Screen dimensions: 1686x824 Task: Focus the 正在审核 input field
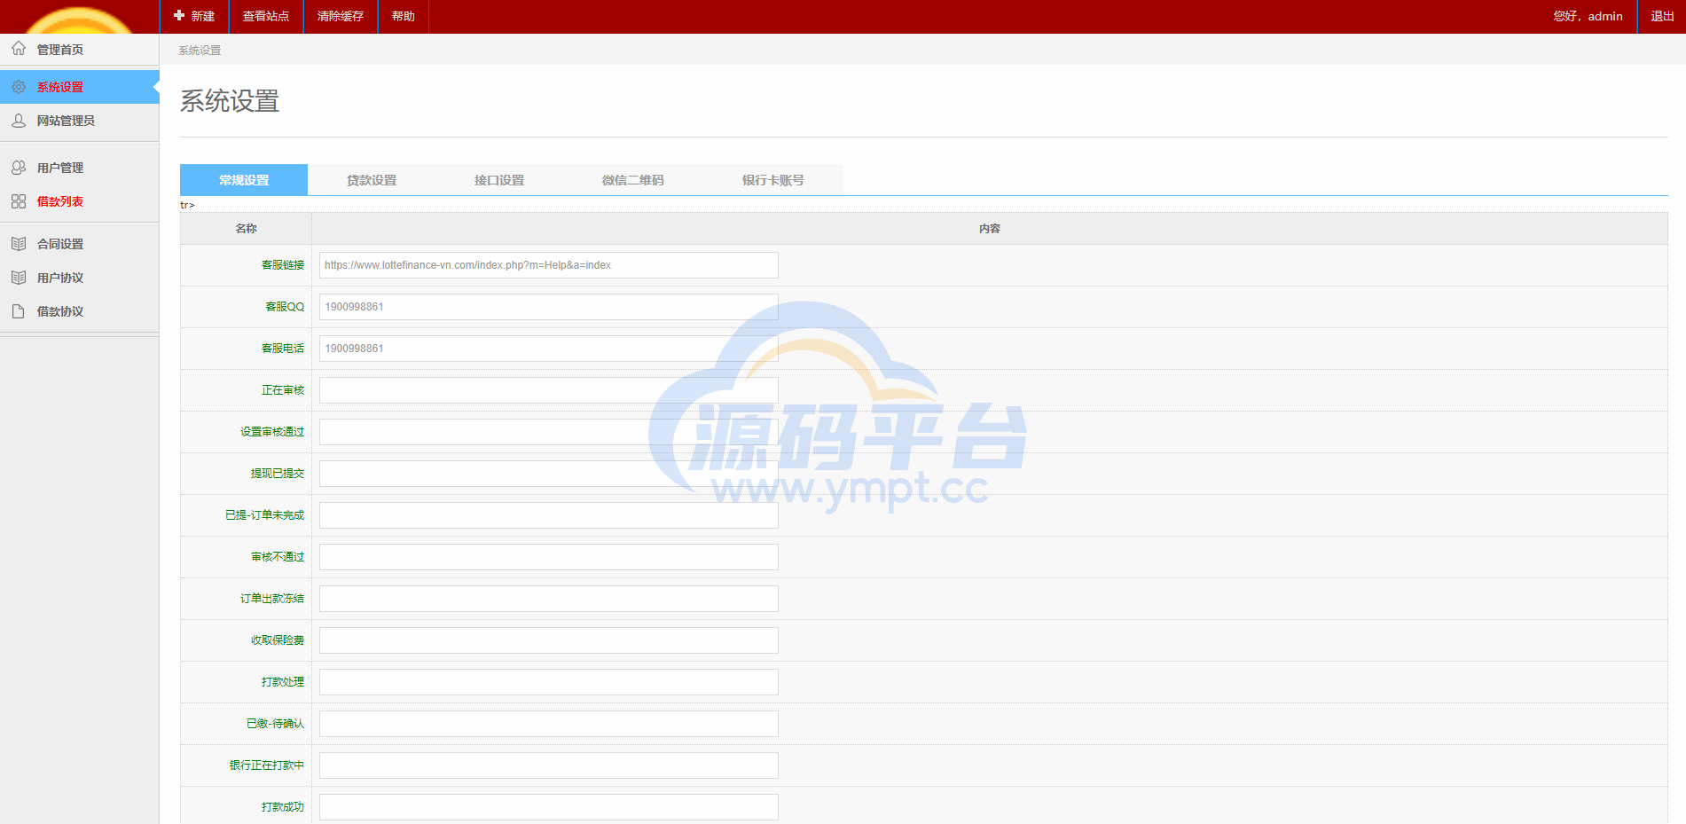point(549,390)
